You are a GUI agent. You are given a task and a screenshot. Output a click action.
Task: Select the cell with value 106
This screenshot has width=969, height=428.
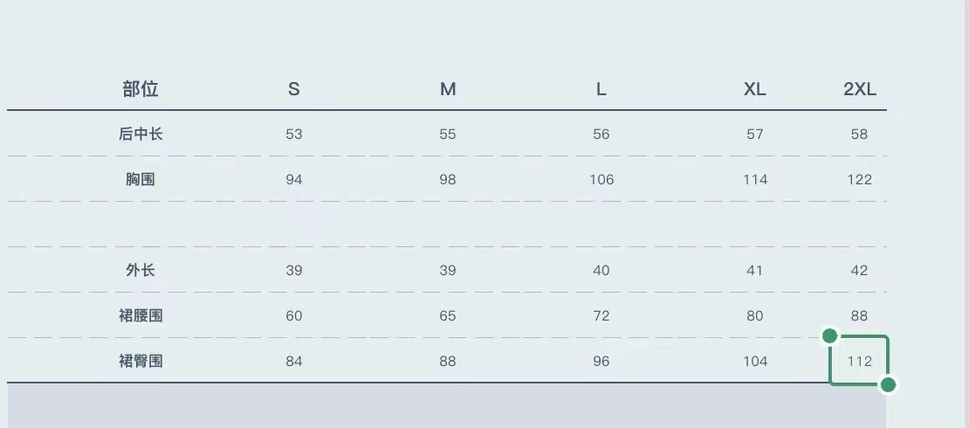point(601,180)
